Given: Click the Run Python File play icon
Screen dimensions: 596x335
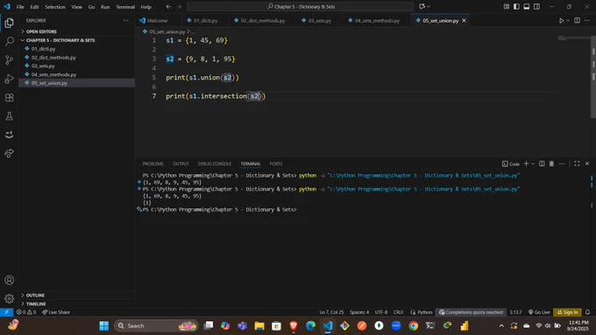Looking at the screenshot, I should 561,20.
